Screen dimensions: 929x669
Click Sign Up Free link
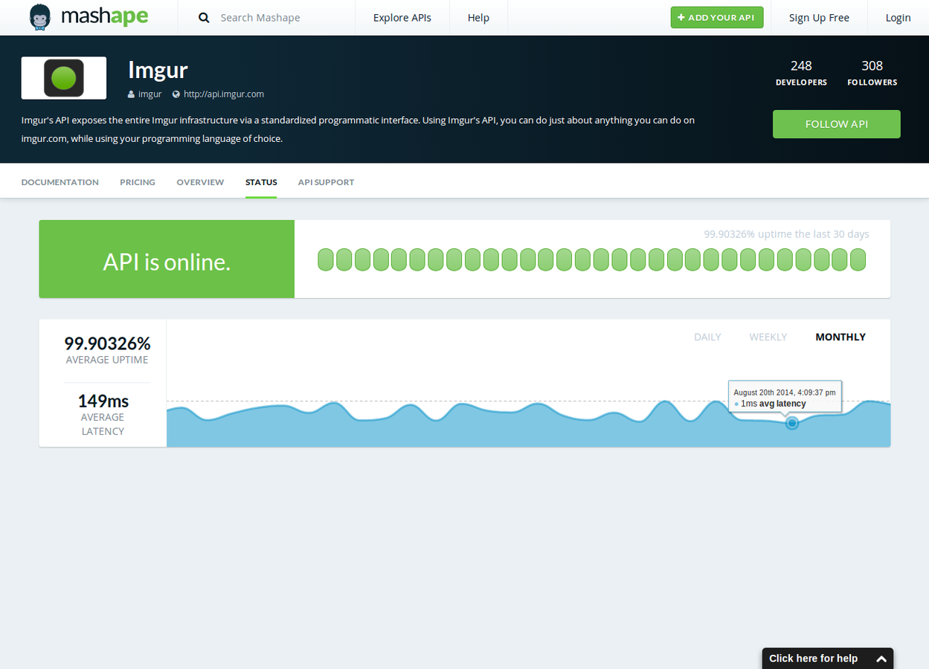[819, 18]
